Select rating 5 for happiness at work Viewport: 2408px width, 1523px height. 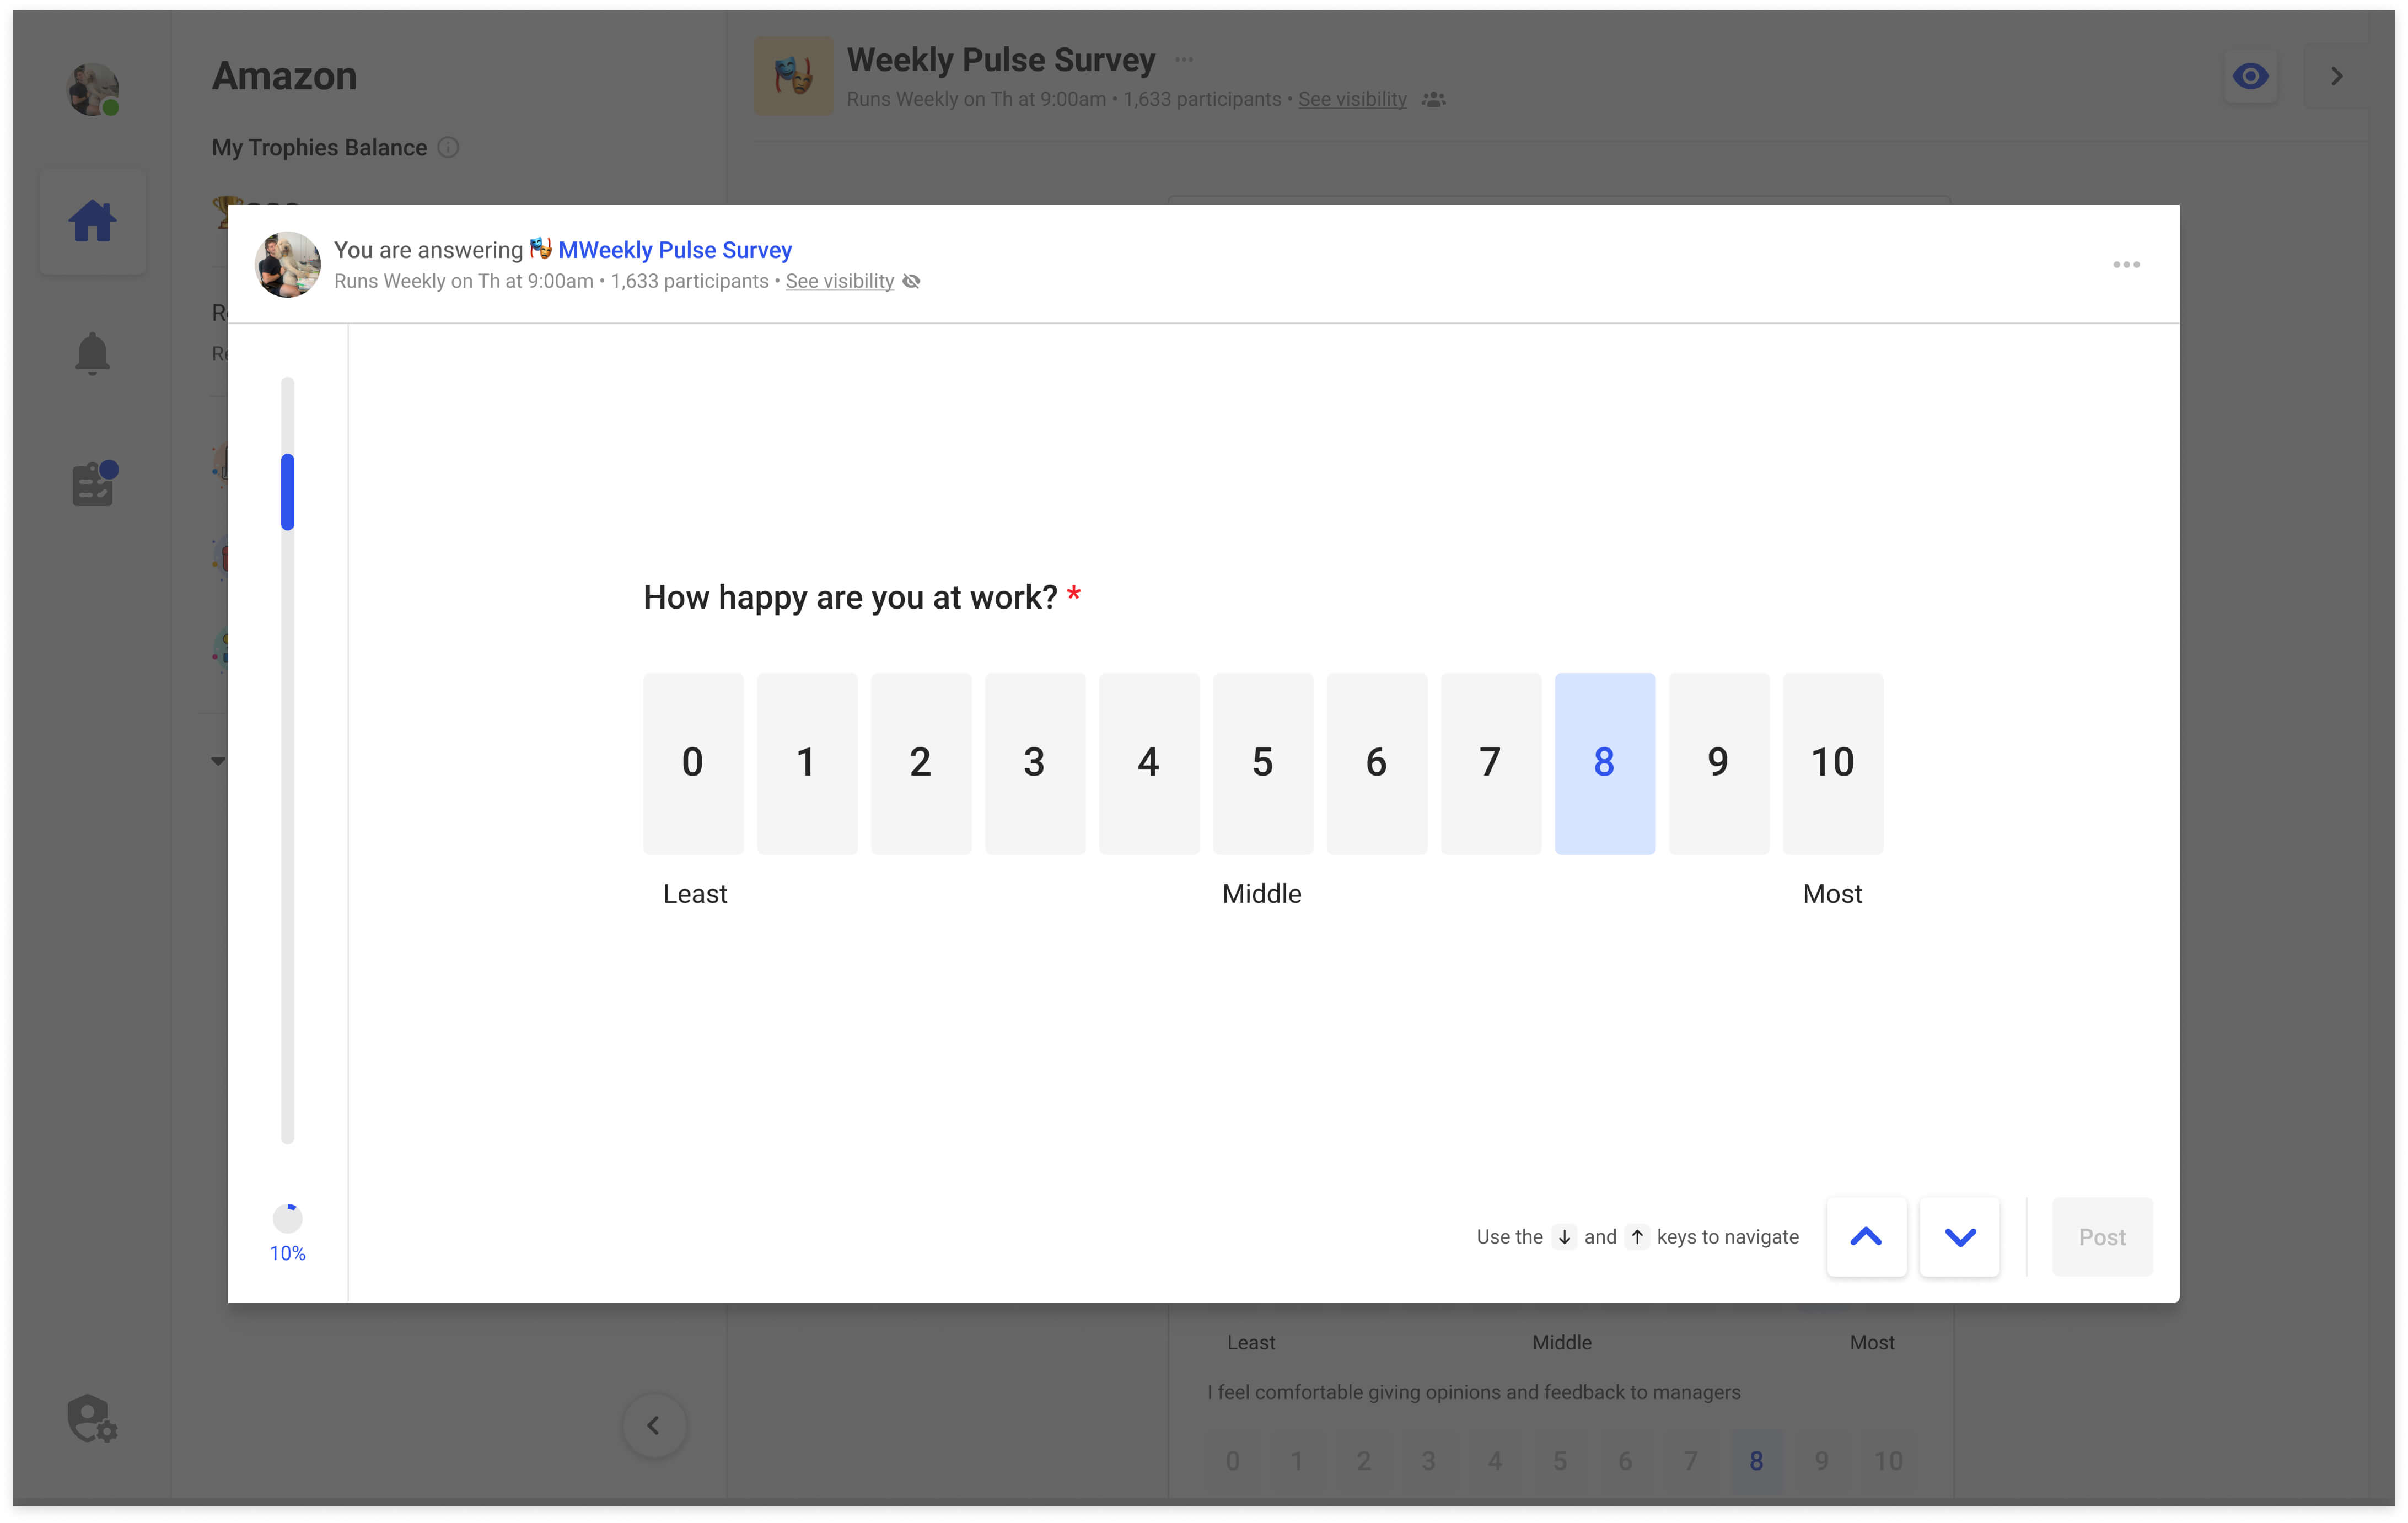pos(1263,763)
